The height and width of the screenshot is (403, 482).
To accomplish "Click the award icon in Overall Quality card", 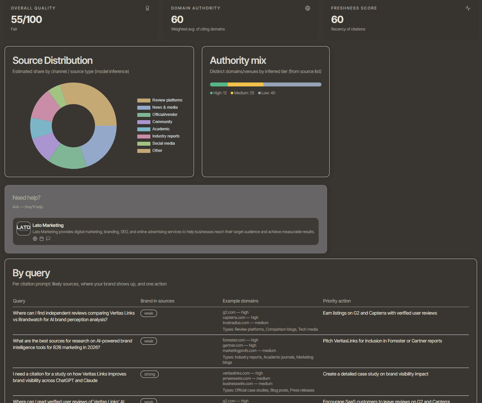I will [147, 8].
